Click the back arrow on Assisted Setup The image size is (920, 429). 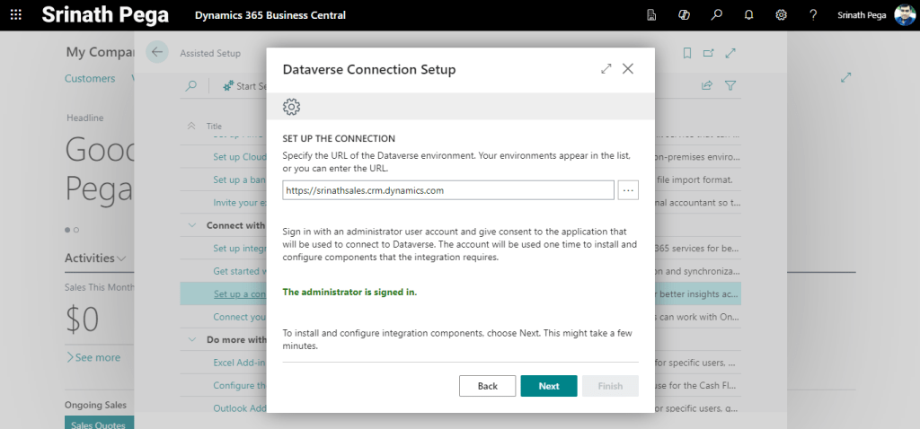[157, 52]
